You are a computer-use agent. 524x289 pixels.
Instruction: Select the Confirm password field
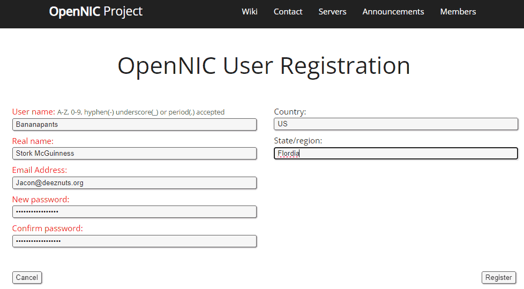[134, 241]
